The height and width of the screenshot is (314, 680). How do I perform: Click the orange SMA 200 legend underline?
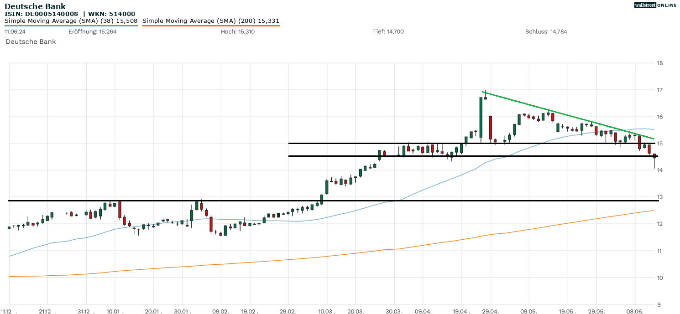pyautogui.click(x=211, y=26)
